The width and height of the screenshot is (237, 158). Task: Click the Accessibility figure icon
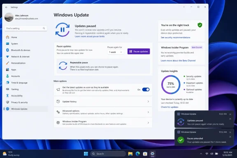(x=7, y=95)
